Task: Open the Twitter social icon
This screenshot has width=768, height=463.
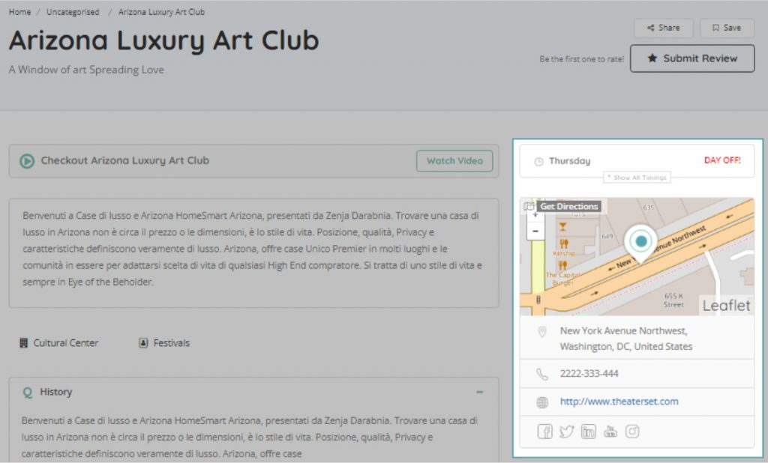Action: pyautogui.click(x=566, y=432)
